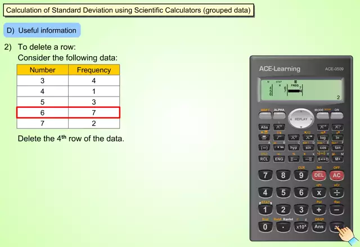Tap the open parenthesis key

294,159
